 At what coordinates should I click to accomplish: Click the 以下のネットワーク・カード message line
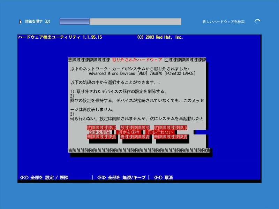130,69
